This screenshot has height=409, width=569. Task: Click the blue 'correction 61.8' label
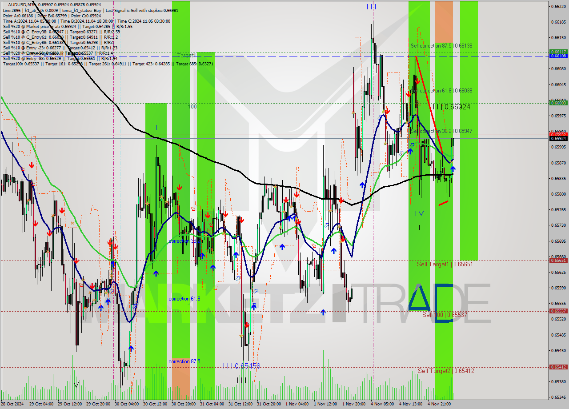pos(184,299)
